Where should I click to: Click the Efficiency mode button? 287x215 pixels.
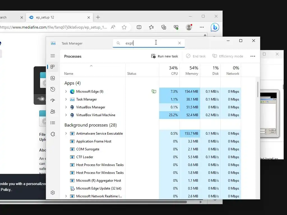(228, 56)
